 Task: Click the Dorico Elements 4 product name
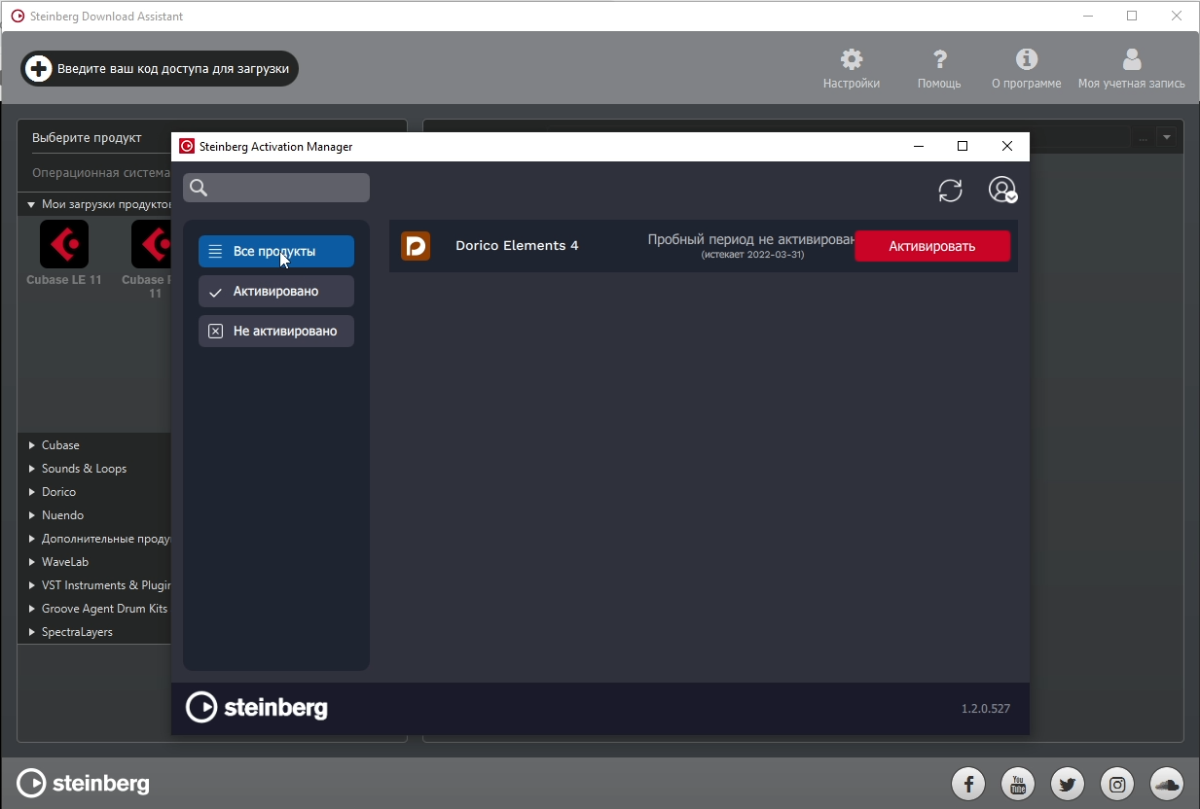(x=517, y=246)
